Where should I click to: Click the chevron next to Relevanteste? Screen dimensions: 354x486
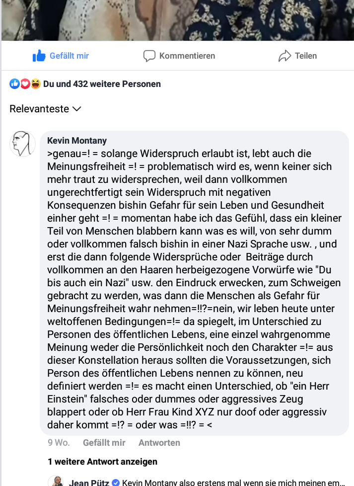click(76, 109)
